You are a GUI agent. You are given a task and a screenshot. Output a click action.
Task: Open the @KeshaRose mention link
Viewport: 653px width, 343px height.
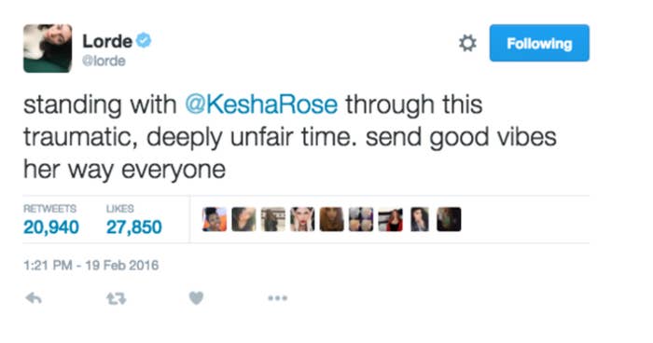[x=261, y=104]
